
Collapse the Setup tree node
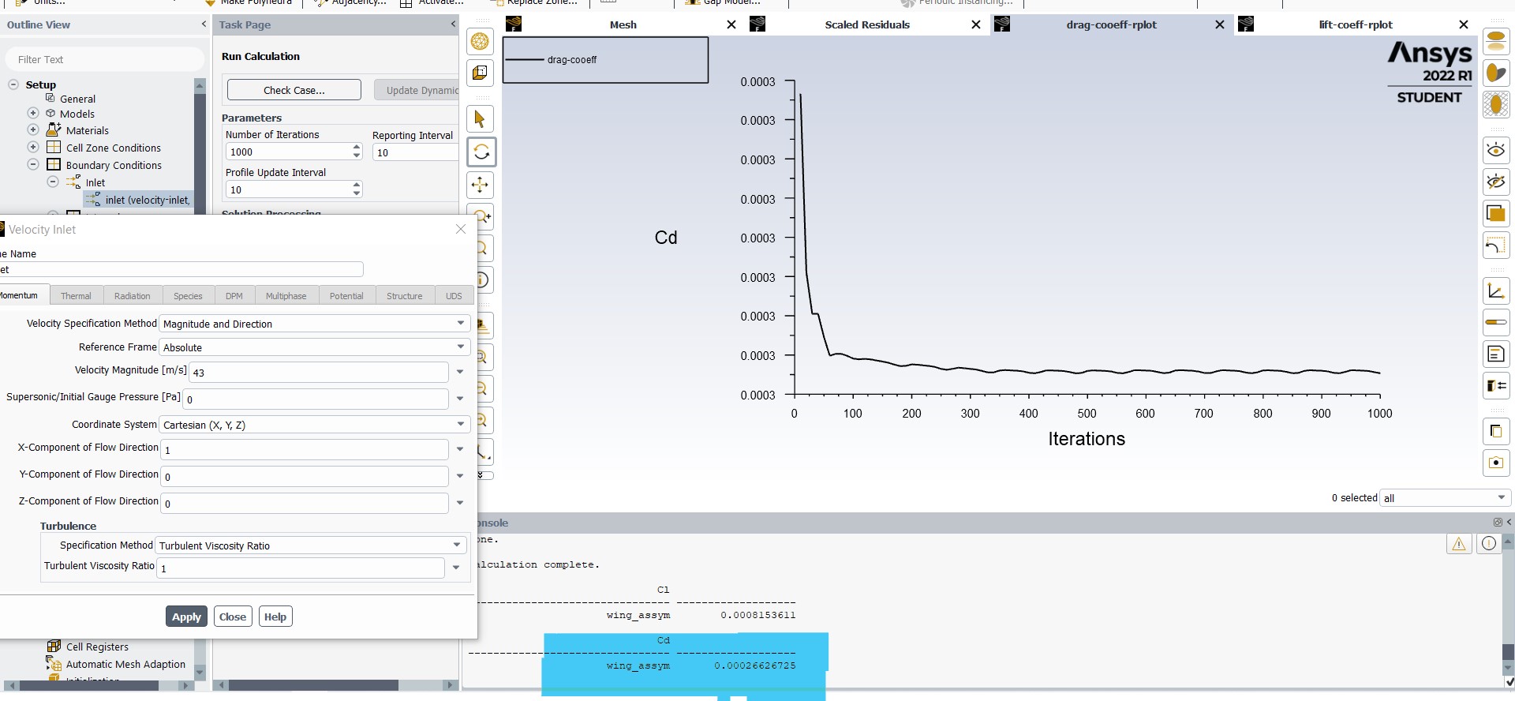click(13, 84)
